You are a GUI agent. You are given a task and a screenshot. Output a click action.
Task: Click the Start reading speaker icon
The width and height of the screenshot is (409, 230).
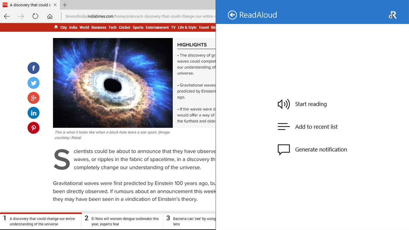click(283, 104)
